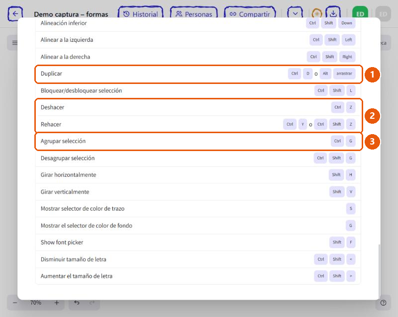Click the Compartir button
Viewport: 398px width, 317px height.
tap(250, 14)
